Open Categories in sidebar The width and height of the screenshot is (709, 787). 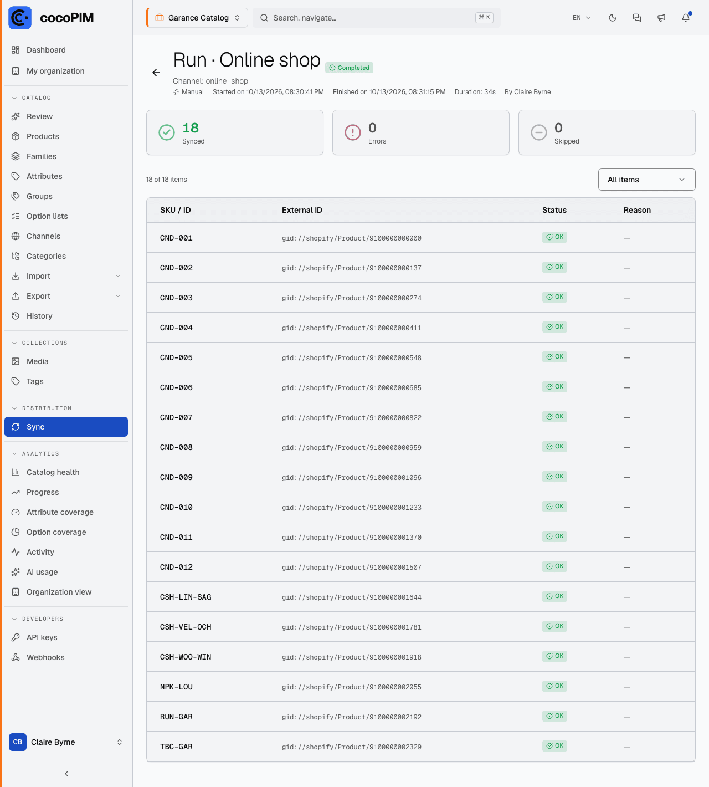point(66,256)
